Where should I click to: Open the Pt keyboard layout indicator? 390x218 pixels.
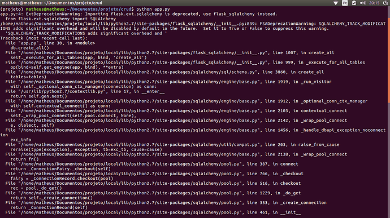pyautogui.click(x=345, y=3)
